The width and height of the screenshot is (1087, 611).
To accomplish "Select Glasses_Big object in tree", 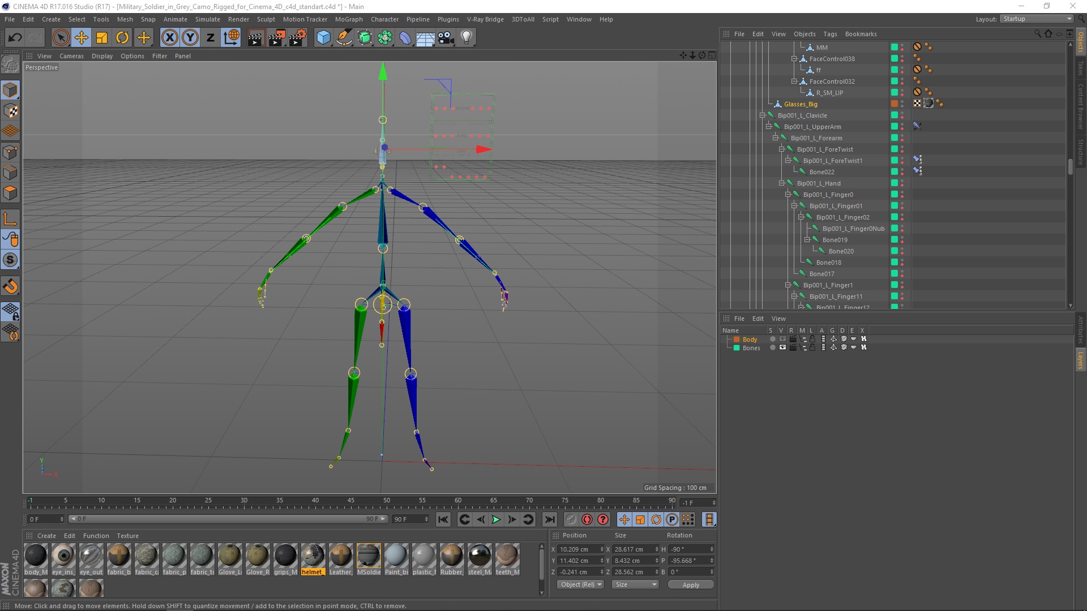I will [x=801, y=104].
